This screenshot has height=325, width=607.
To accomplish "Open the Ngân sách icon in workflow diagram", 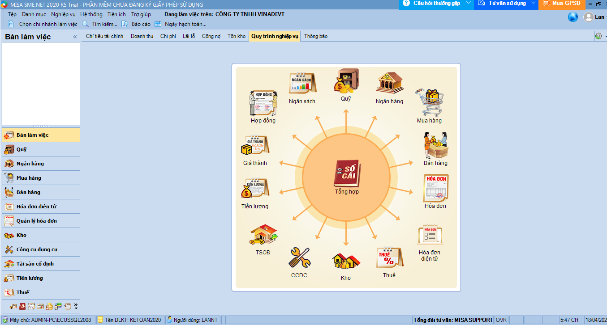I will pyautogui.click(x=303, y=84).
